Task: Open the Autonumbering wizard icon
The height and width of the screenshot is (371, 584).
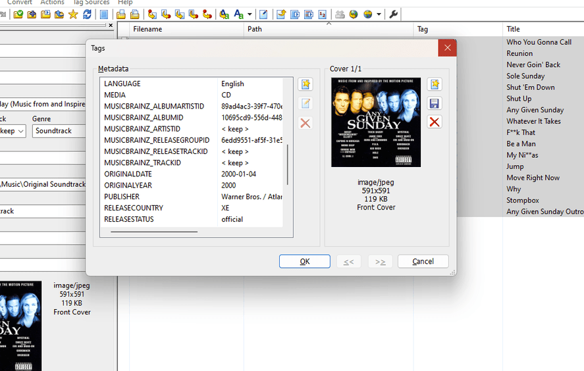Action: click(323, 14)
